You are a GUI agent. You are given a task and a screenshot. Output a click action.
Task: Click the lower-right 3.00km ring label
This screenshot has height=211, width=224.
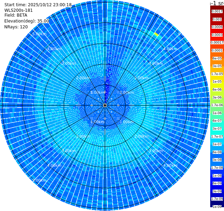[156, 151]
